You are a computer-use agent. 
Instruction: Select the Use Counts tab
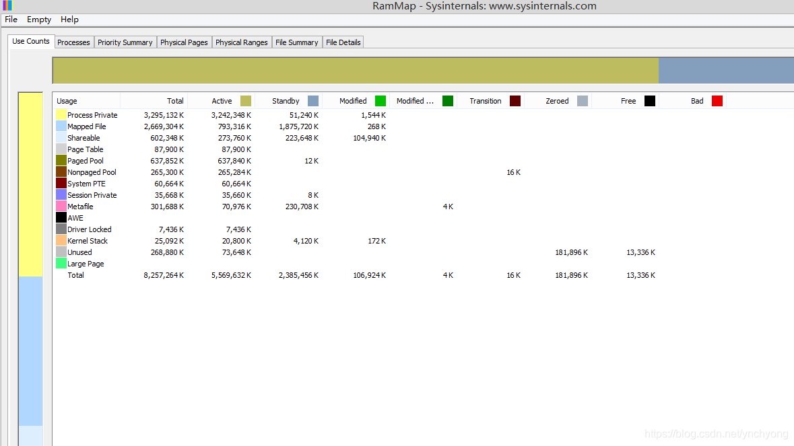tap(31, 42)
